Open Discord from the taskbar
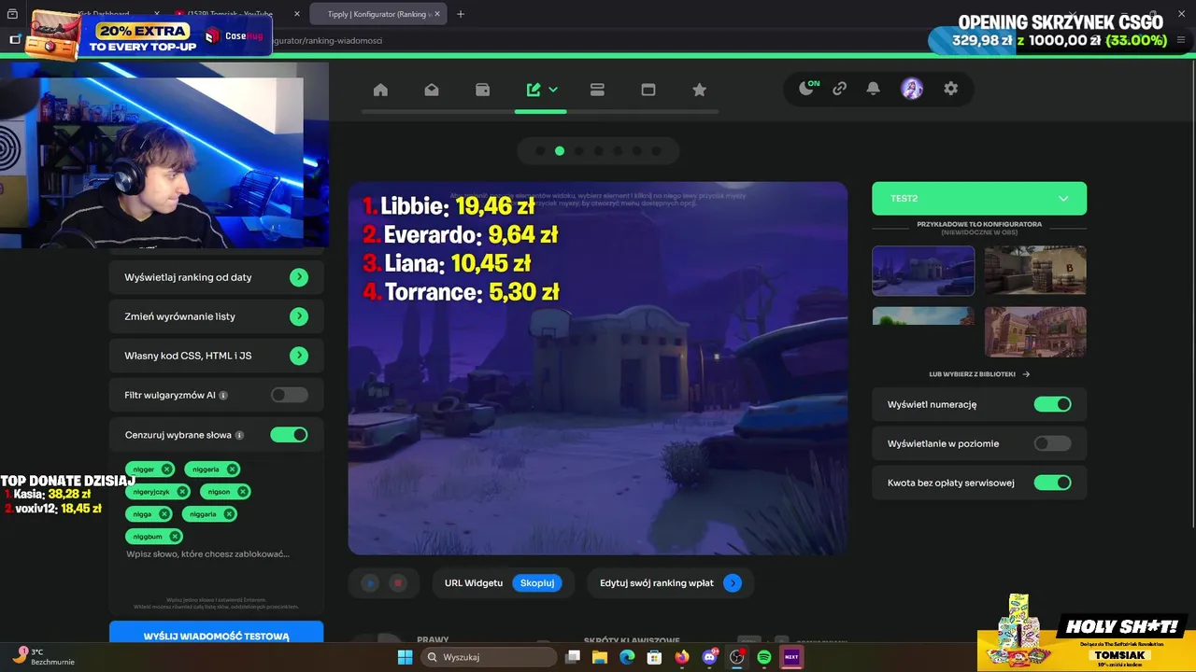The height and width of the screenshot is (672, 1196). click(x=710, y=657)
